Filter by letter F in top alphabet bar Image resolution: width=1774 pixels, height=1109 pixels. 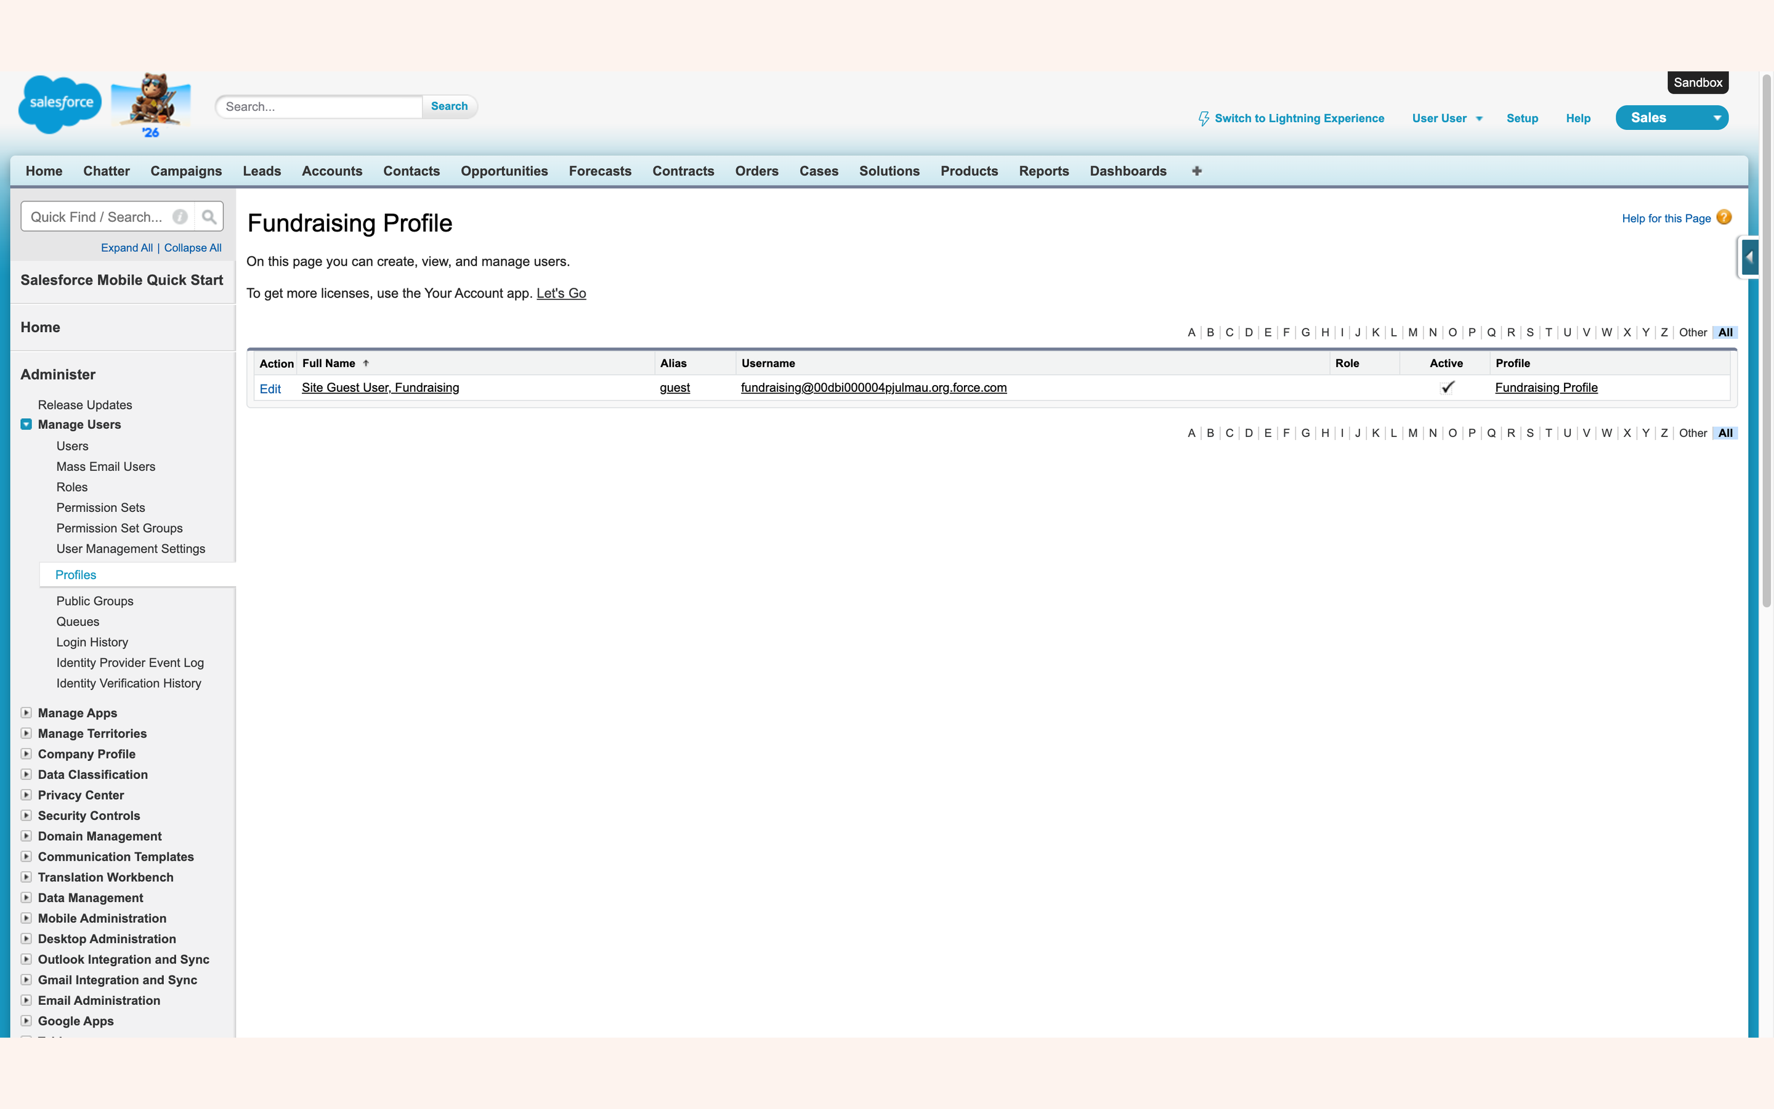(1286, 332)
